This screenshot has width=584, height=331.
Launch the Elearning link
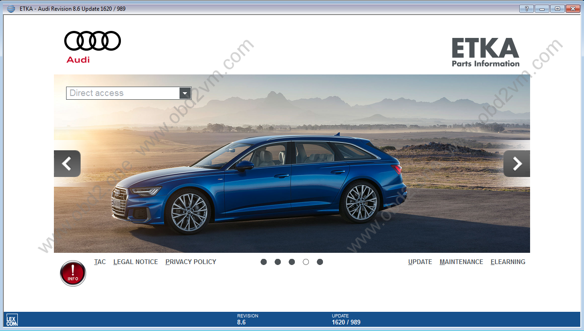pos(508,262)
